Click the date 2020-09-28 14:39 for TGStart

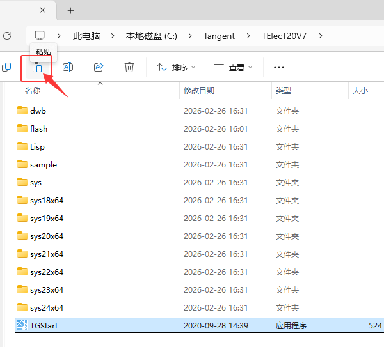click(x=216, y=326)
